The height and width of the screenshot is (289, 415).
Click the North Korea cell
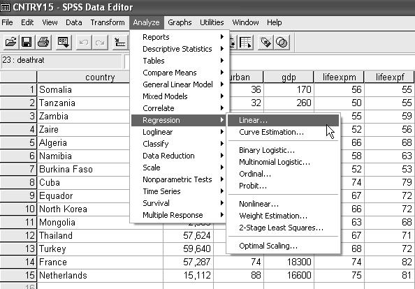[84, 209]
